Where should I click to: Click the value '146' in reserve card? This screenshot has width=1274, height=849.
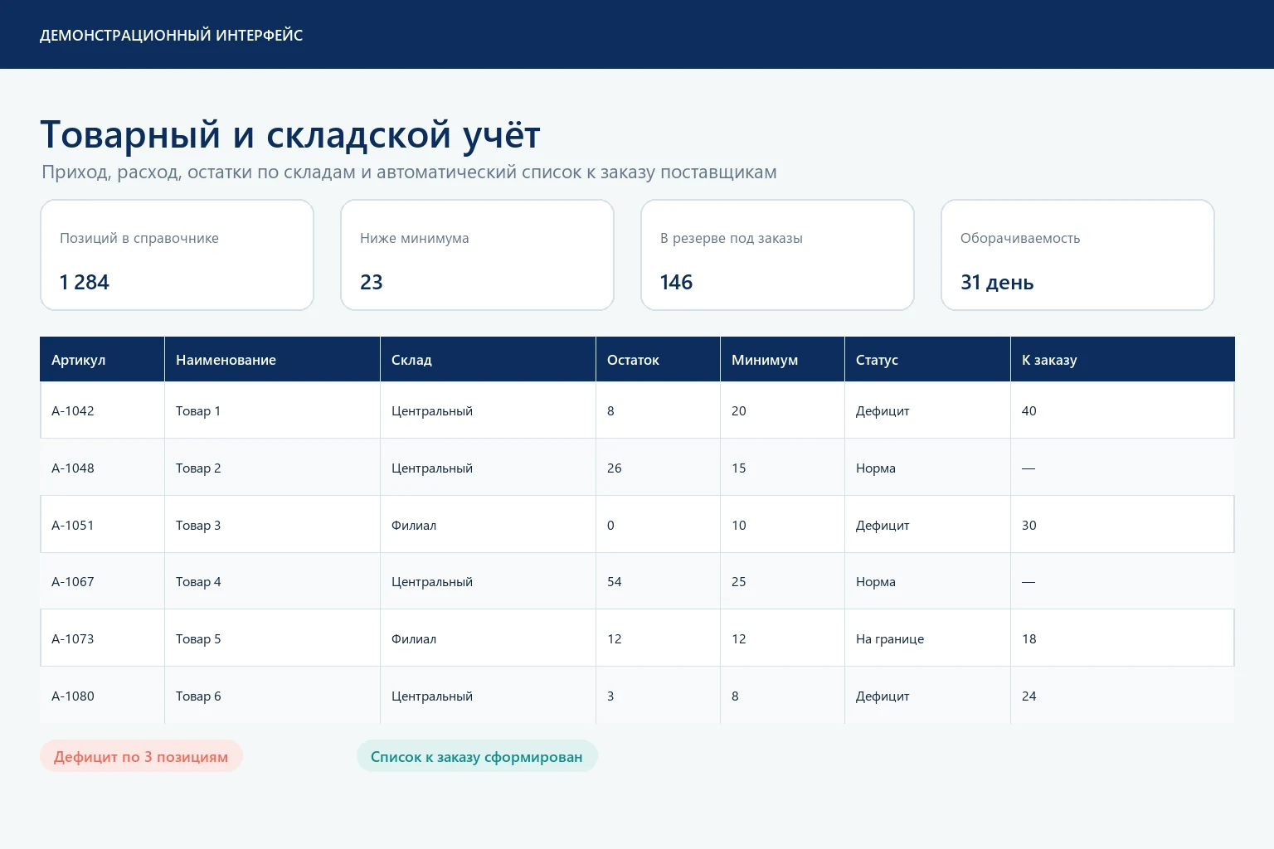[676, 283]
